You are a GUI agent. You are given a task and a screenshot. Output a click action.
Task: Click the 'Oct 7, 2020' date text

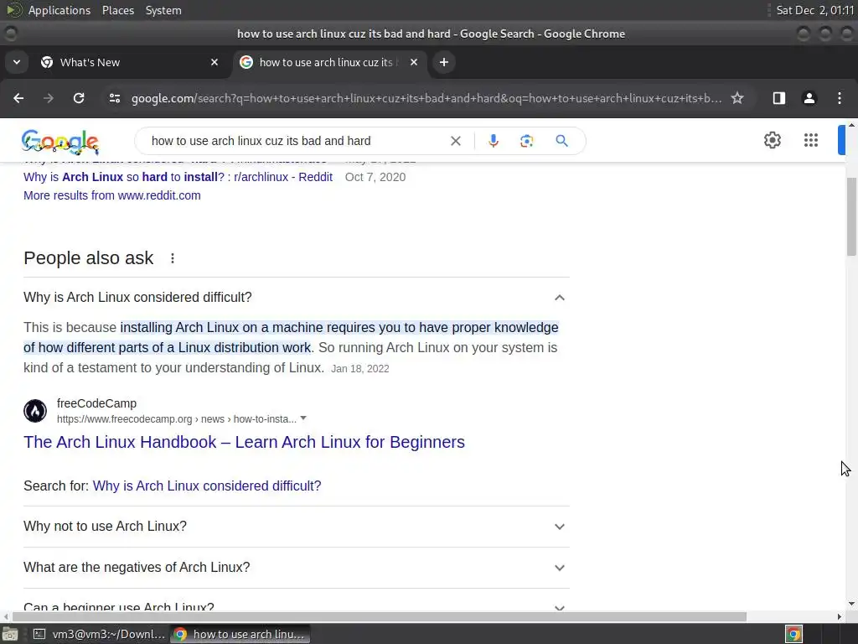[x=375, y=177]
